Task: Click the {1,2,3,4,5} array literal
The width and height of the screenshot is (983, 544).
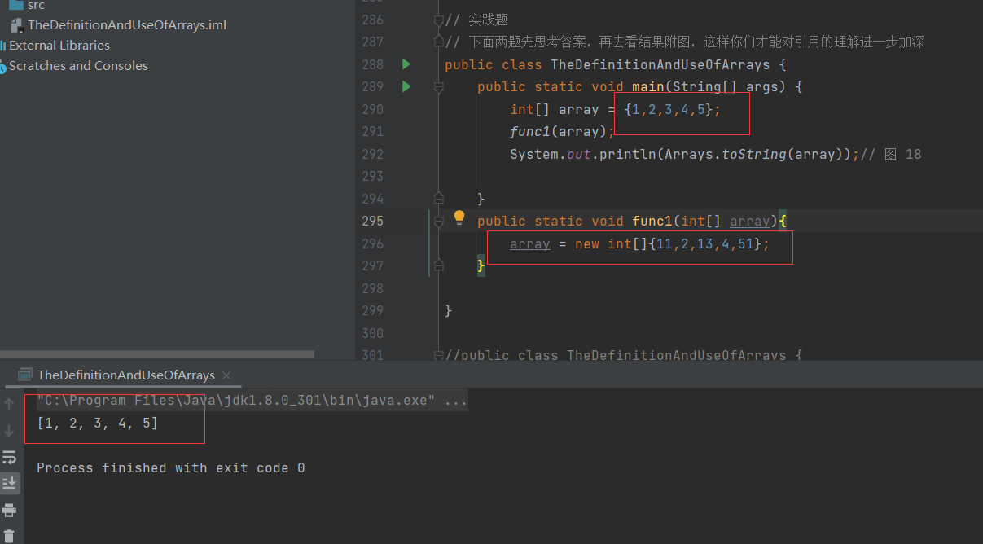Action: pyautogui.click(x=669, y=109)
